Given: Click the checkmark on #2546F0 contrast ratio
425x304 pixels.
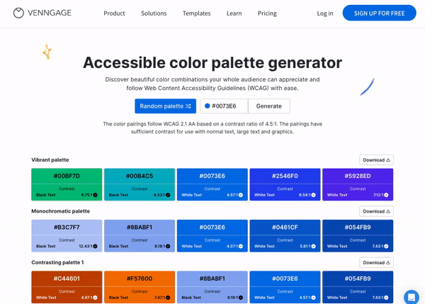Looking at the screenshot, I should tap(314, 195).
